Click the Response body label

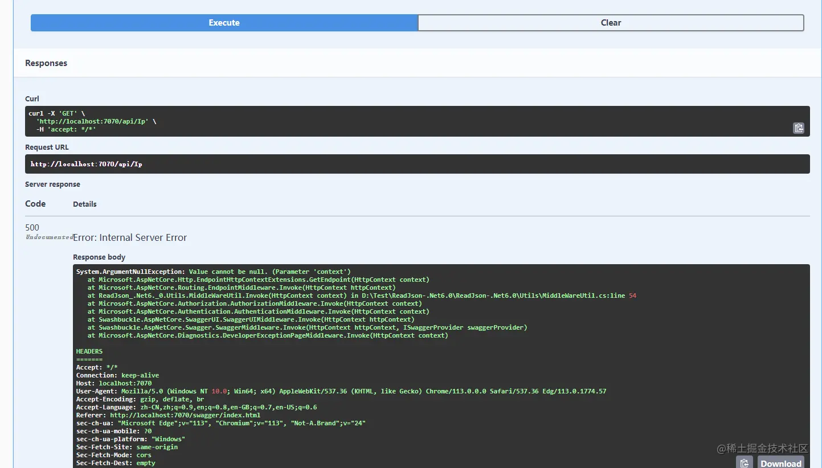99,257
